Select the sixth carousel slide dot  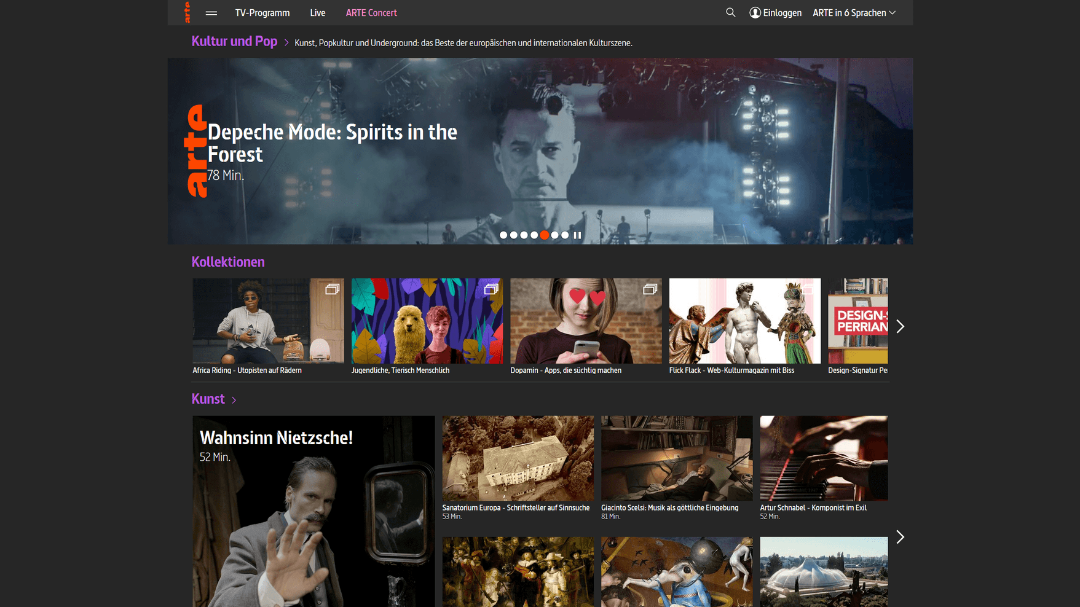555,235
